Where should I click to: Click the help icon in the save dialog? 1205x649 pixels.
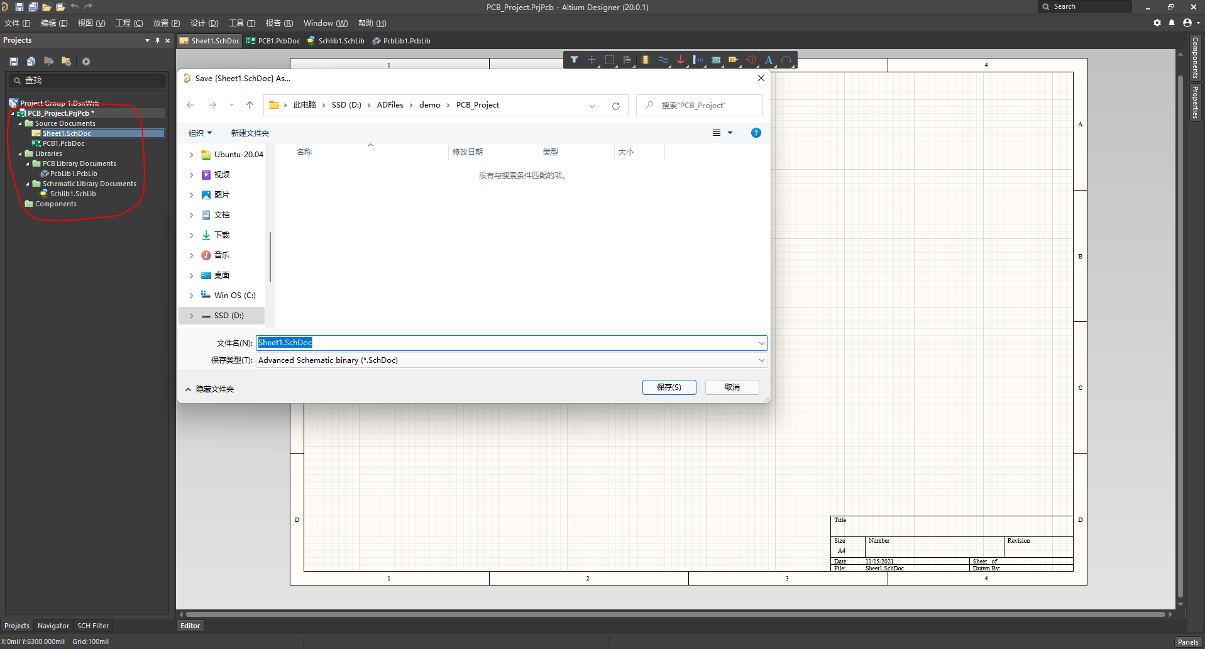756,133
